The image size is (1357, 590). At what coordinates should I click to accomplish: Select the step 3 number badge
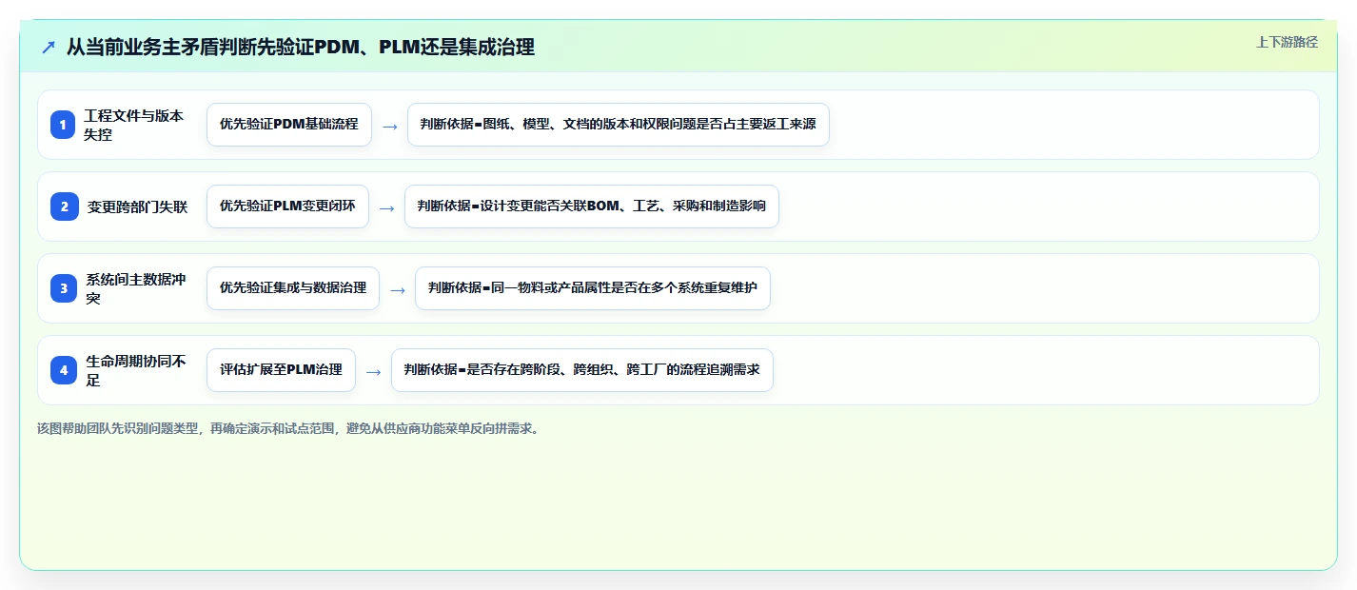[63, 288]
